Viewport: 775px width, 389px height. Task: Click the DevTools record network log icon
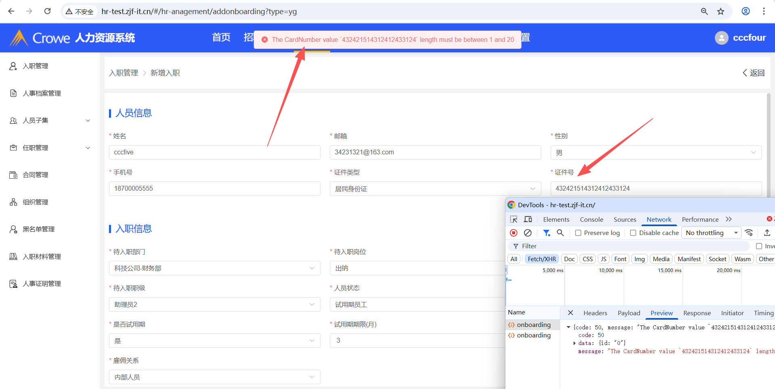pos(513,233)
